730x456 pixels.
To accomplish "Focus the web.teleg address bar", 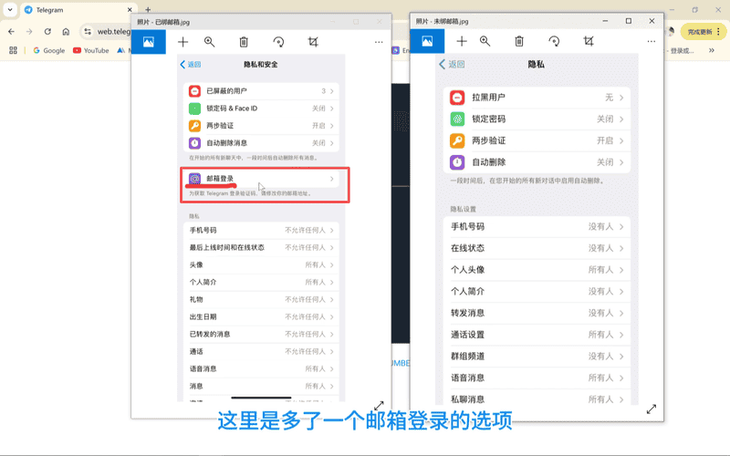I will tap(113, 32).
